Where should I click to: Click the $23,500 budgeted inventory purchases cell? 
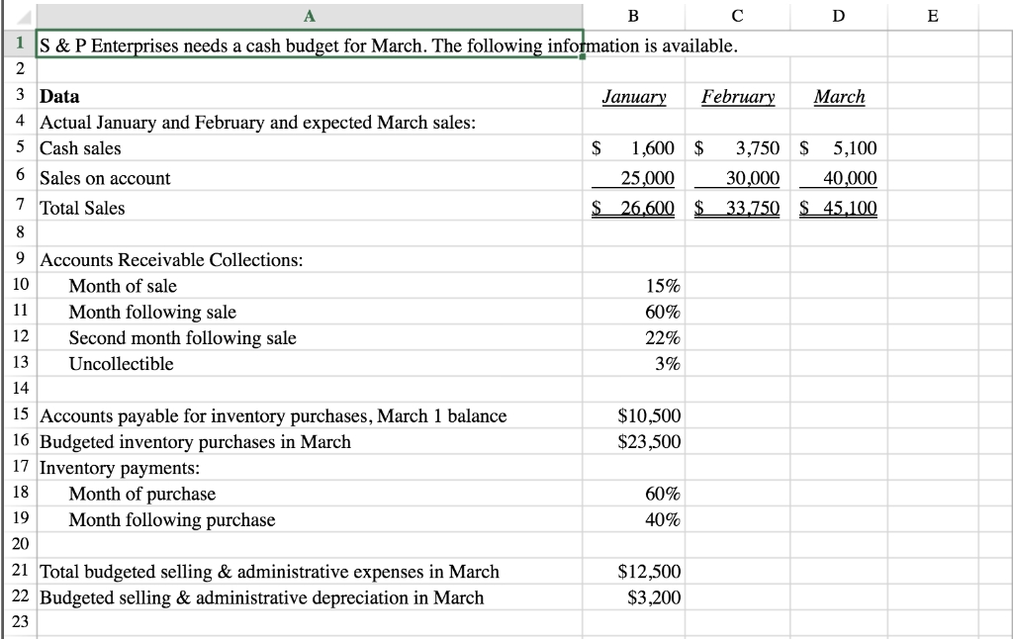pyautogui.click(x=632, y=441)
